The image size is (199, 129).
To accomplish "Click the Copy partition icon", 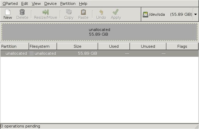I will [x=69, y=12].
